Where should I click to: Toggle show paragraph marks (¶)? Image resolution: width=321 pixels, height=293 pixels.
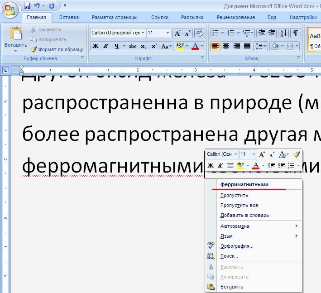point(295,33)
